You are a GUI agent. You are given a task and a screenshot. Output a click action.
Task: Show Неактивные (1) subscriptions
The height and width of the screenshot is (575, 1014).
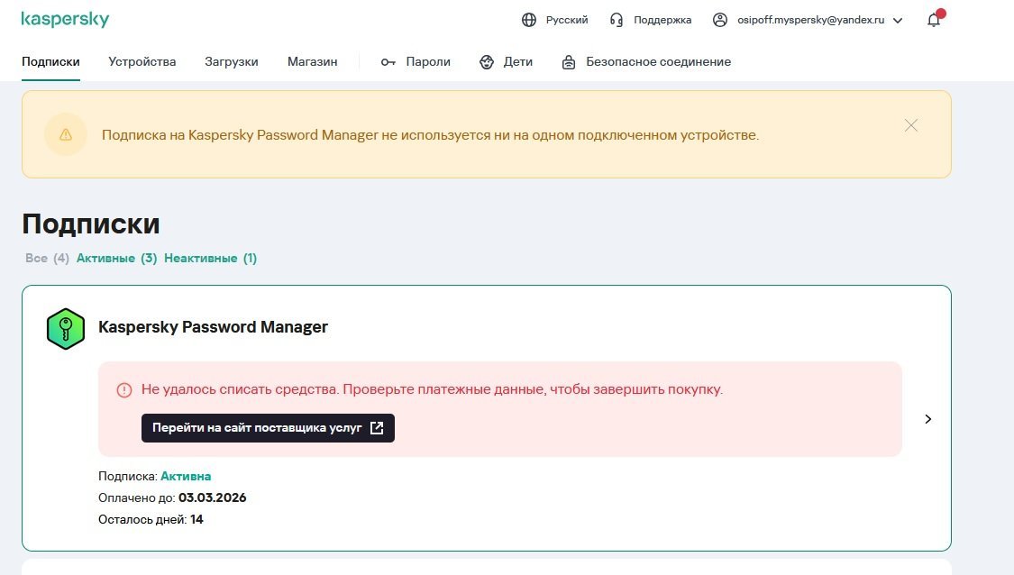pos(210,259)
